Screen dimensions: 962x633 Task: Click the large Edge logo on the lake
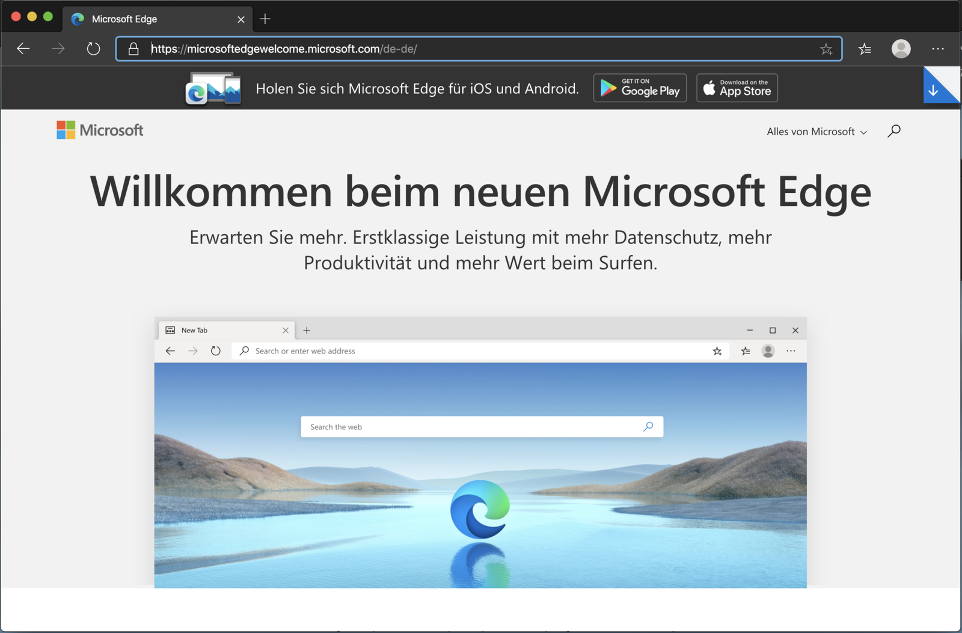pos(480,509)
